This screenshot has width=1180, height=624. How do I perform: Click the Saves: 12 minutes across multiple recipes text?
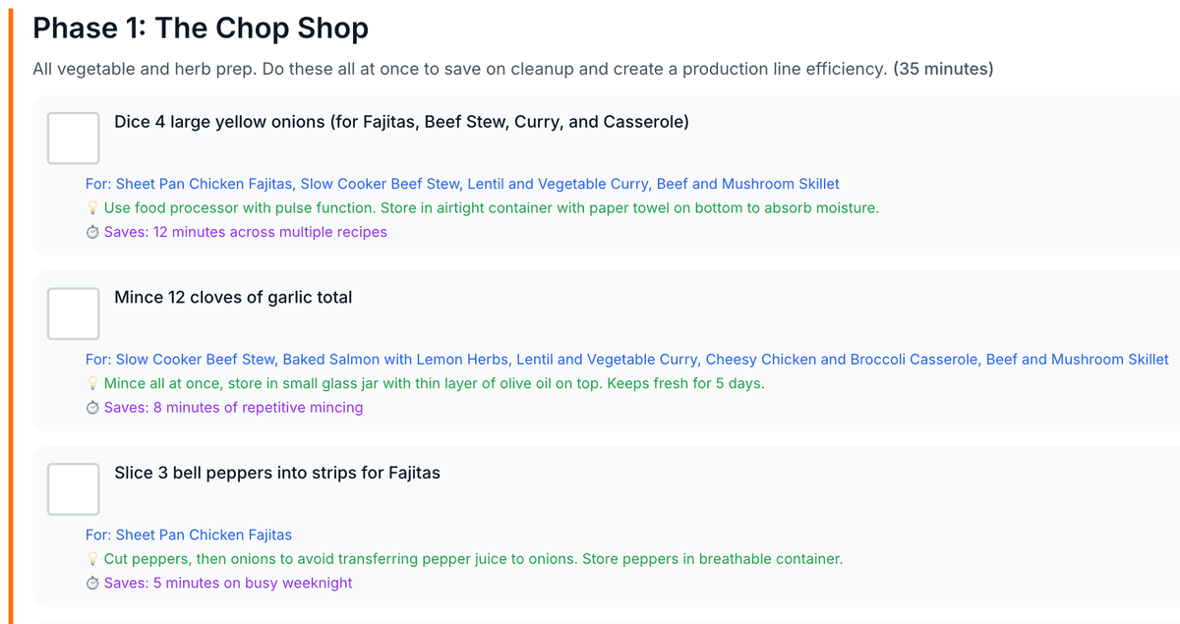pyautogui.click(x=245, y=233)
